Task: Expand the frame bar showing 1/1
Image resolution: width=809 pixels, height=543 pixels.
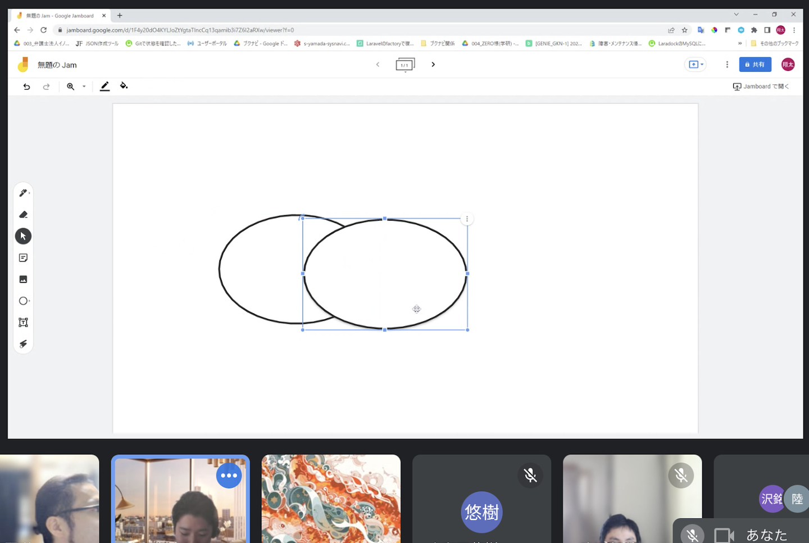Action: pyautogui.click(x=405, y=65)
